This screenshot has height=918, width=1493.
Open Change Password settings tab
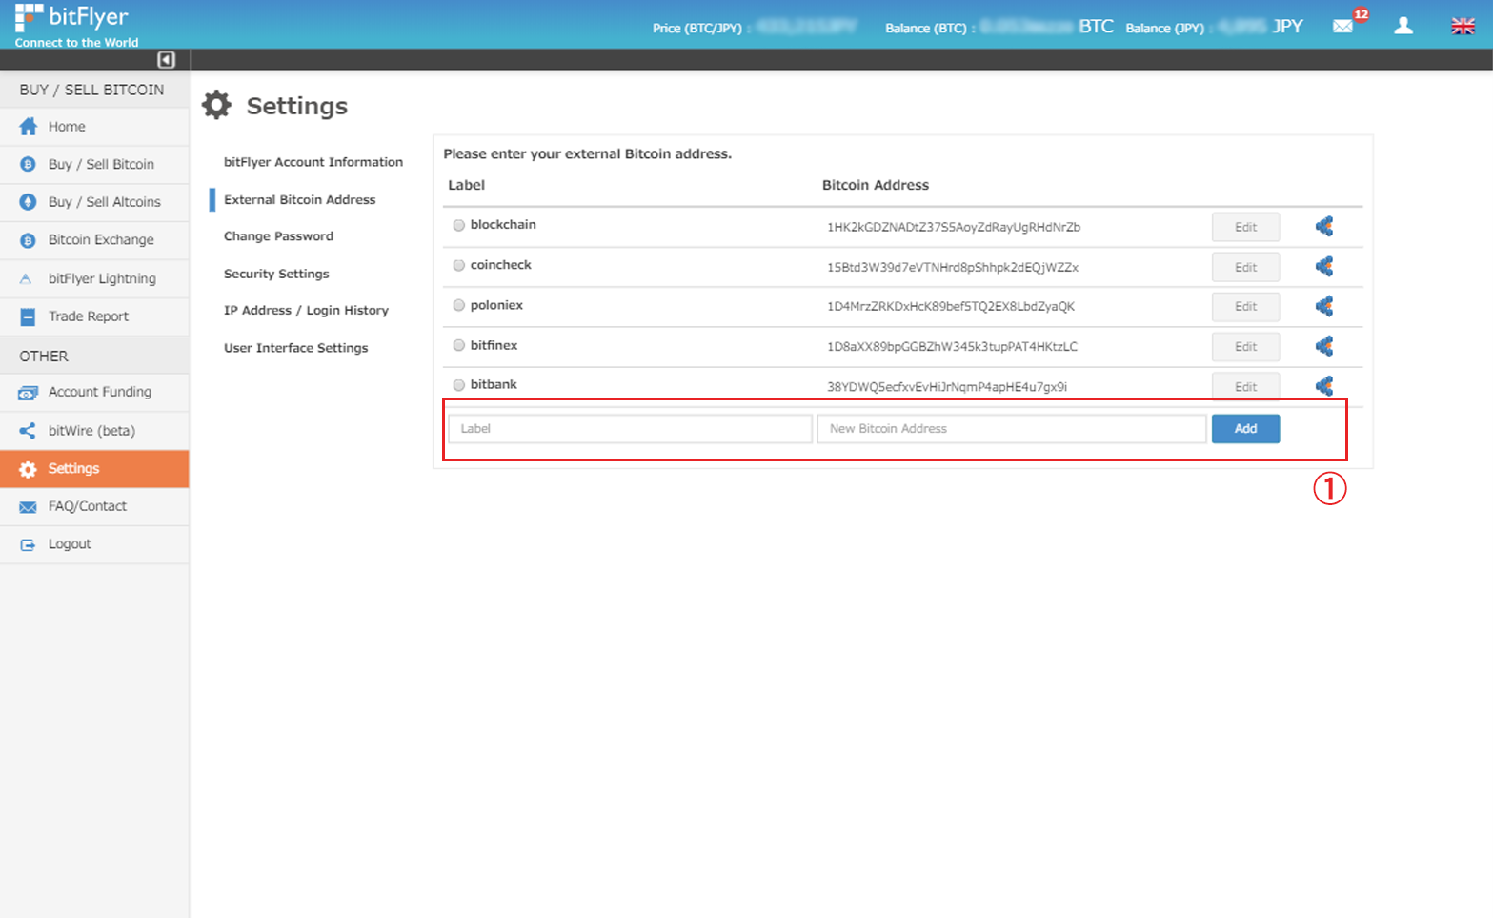(278, 236)
